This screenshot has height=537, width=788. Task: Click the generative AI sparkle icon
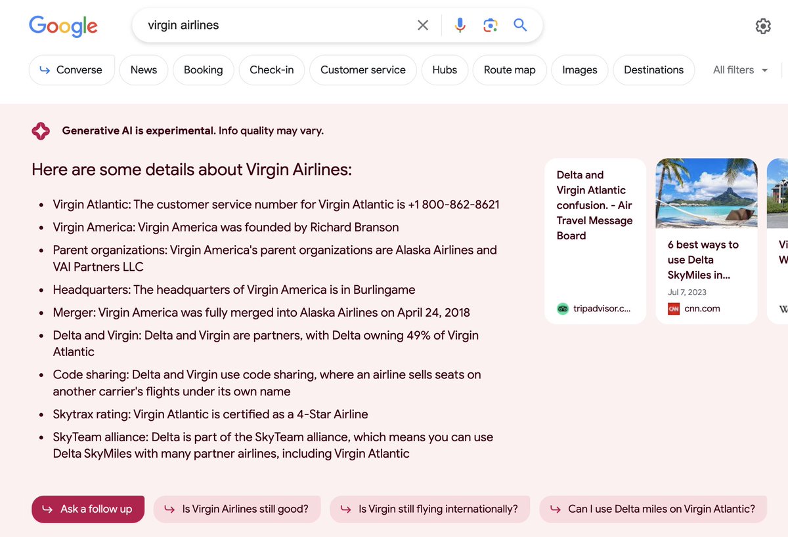click(x=41, y=130)
